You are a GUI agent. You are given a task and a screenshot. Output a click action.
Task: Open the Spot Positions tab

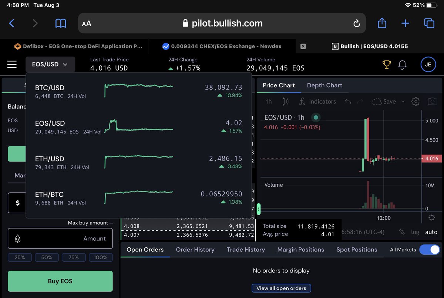pos(357,250)
